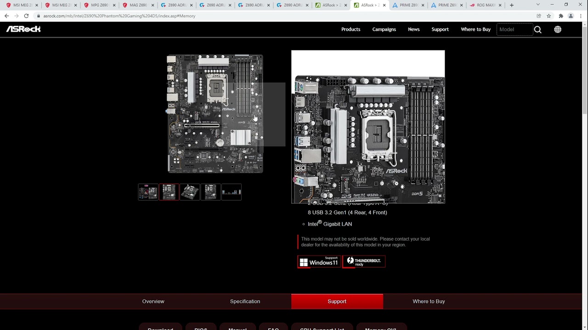Expand the Support menu in top navigation
Viewport: 588px width, 330px height.
pyautogui.click(x=440, y=29)
